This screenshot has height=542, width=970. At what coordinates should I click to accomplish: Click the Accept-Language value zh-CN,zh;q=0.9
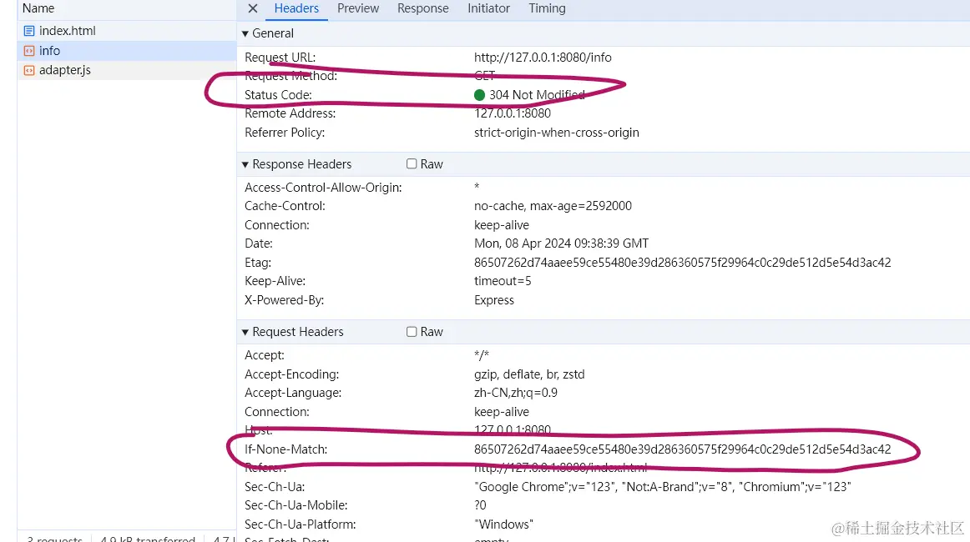point(515,393)
